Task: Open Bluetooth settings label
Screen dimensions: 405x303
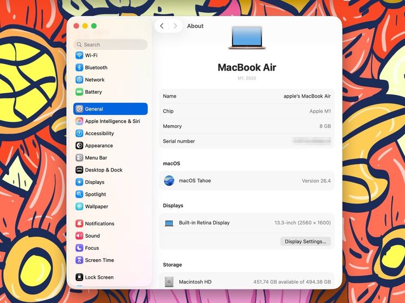Action: pyautogui.click(x=96, y=67)
